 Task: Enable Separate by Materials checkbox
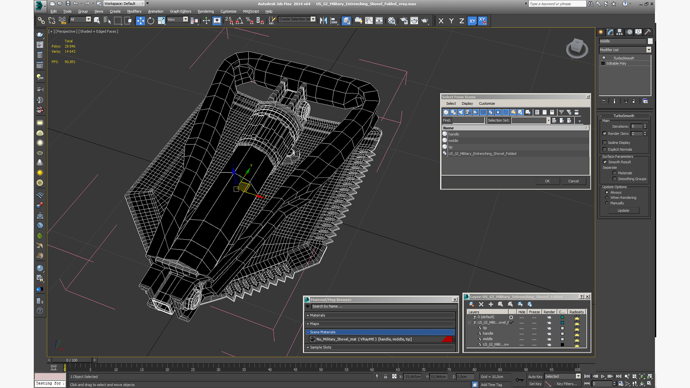(x=615, y=173)
